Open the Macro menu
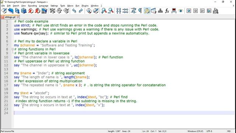The image size is (236, 133). (70, 6)
